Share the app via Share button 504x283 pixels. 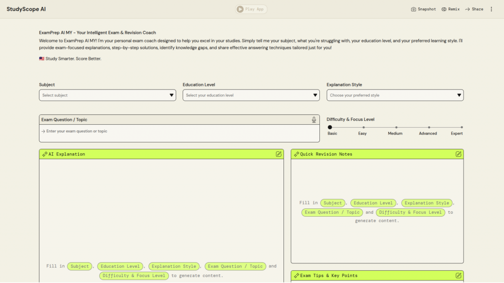click(x=474, y=9)
